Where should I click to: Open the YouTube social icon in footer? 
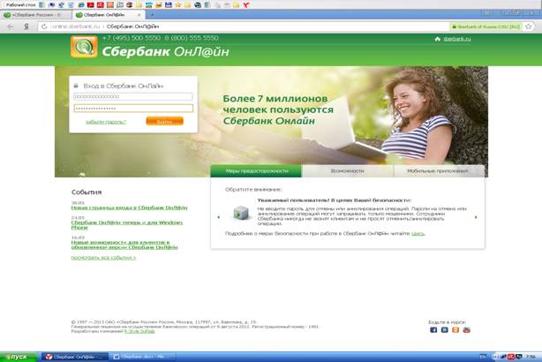(467, 329)
